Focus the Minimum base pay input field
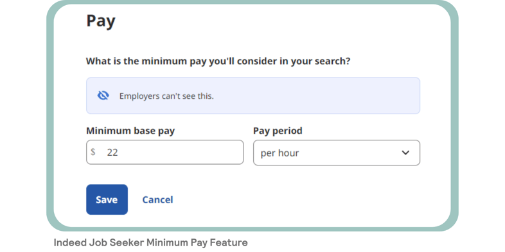The height and width of the screenshot is (252, 505). pos(165,152)
